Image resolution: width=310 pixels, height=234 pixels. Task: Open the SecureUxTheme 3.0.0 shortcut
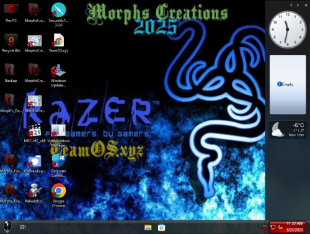58,14
